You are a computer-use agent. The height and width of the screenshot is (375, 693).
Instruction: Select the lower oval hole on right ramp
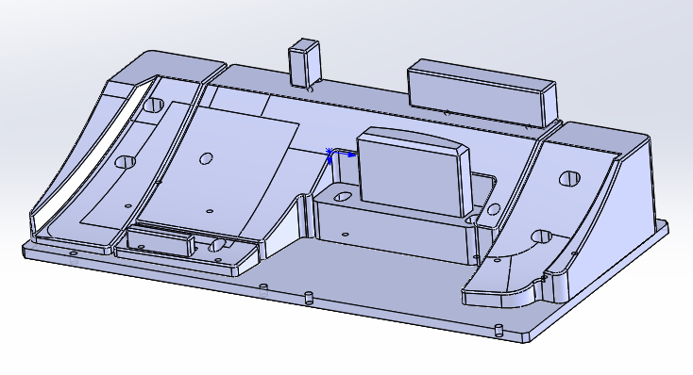click(542, 236)
